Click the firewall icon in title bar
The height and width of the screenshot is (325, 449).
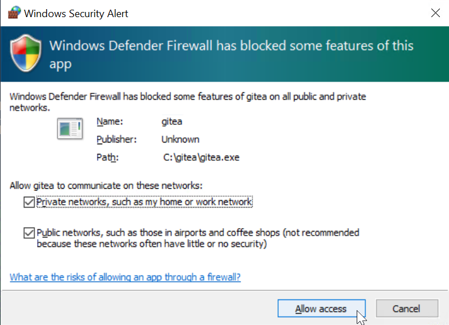pos(14,13)
